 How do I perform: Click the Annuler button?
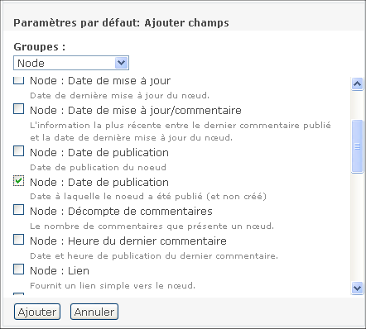point(94,312)
